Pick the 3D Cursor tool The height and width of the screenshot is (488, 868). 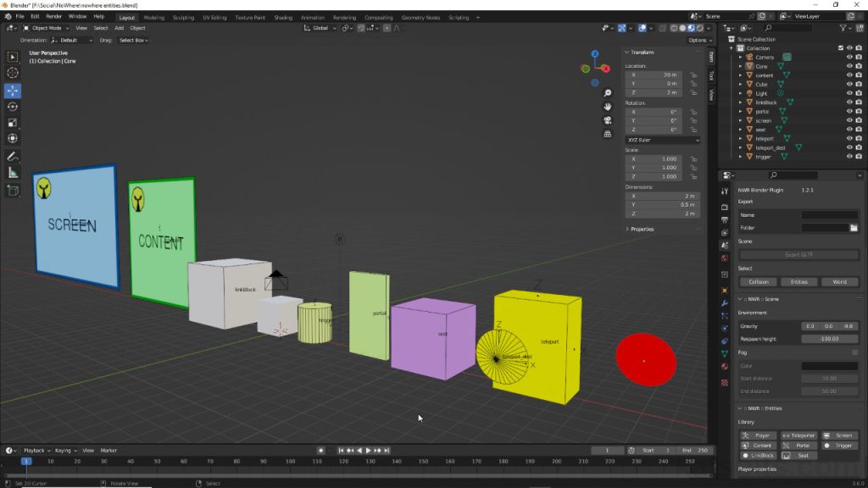[13, 74]
